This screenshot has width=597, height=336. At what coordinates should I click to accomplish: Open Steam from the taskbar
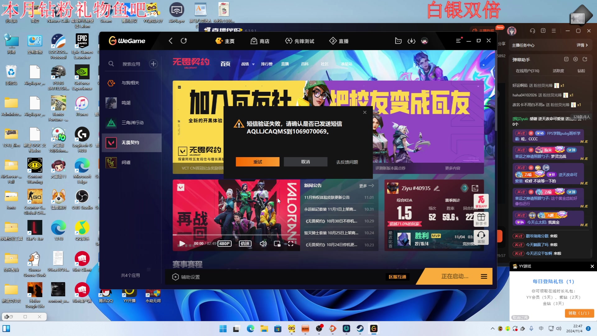coord(360,329)
